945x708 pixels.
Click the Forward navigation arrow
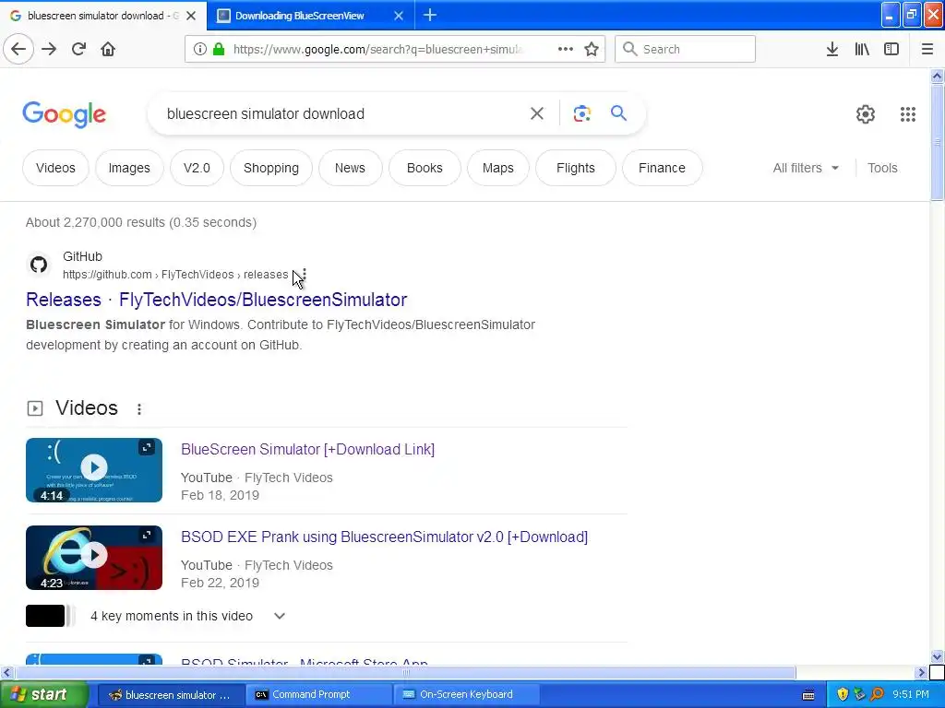click(x=49, y=49)
